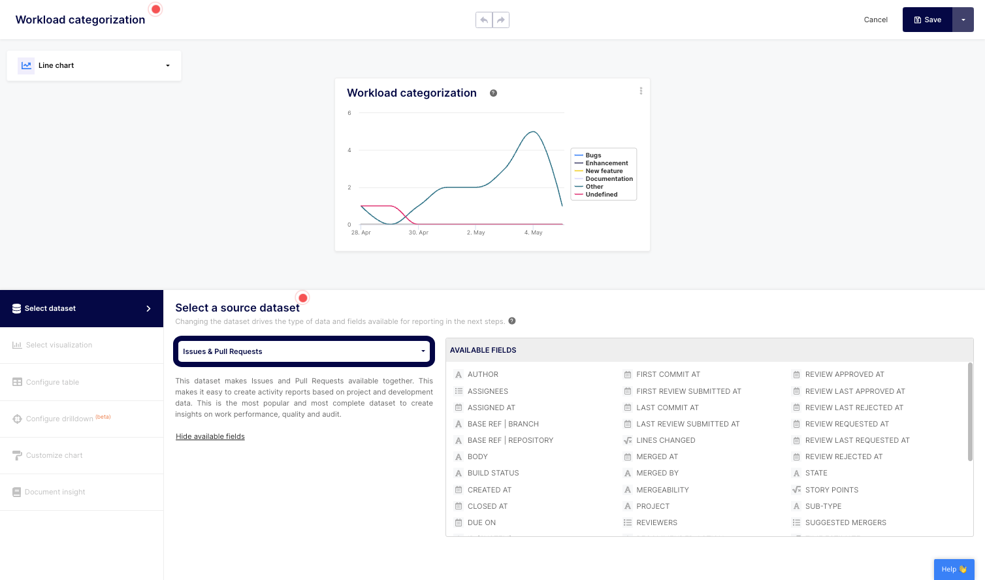Open the chart's three-dot options menu
The width and height of the screenshot is (985, 580).
tap(641, 91)
